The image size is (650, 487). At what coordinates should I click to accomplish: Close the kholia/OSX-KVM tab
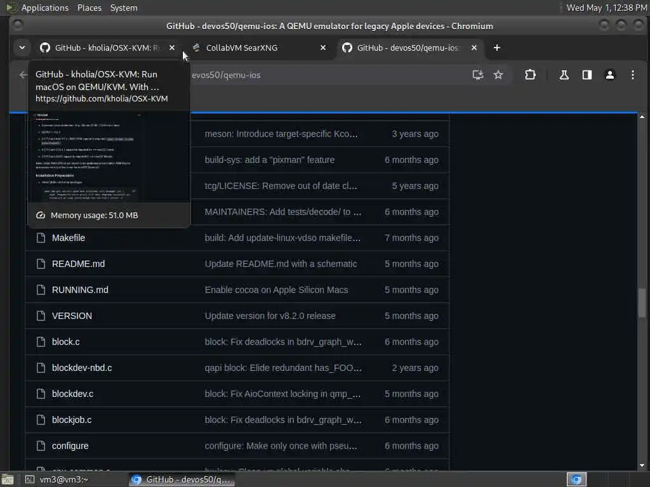[x=172, y=48]
